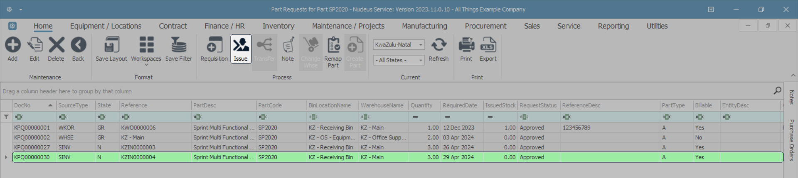The height and width of the screenshot is (178, 798).
Task: Click the grid filter funnel icon
Action: point(6,117)
